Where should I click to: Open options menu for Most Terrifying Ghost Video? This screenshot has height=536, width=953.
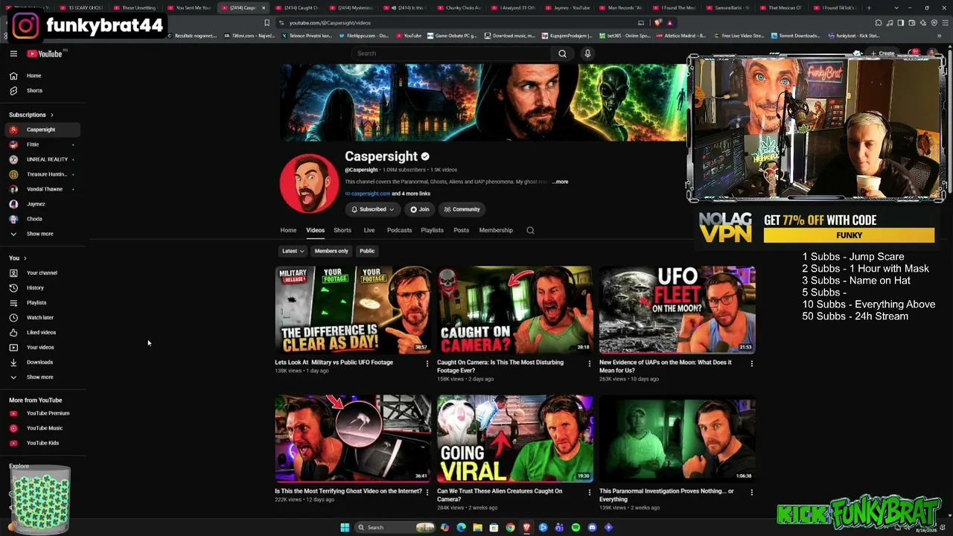[x=427, y=492]
